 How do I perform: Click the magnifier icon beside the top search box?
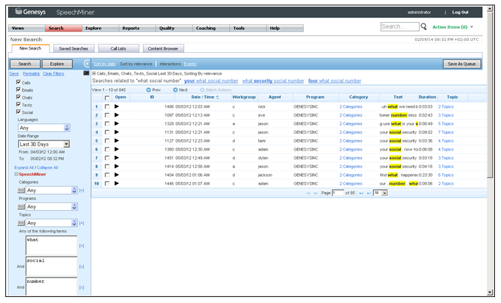[423, 27]
